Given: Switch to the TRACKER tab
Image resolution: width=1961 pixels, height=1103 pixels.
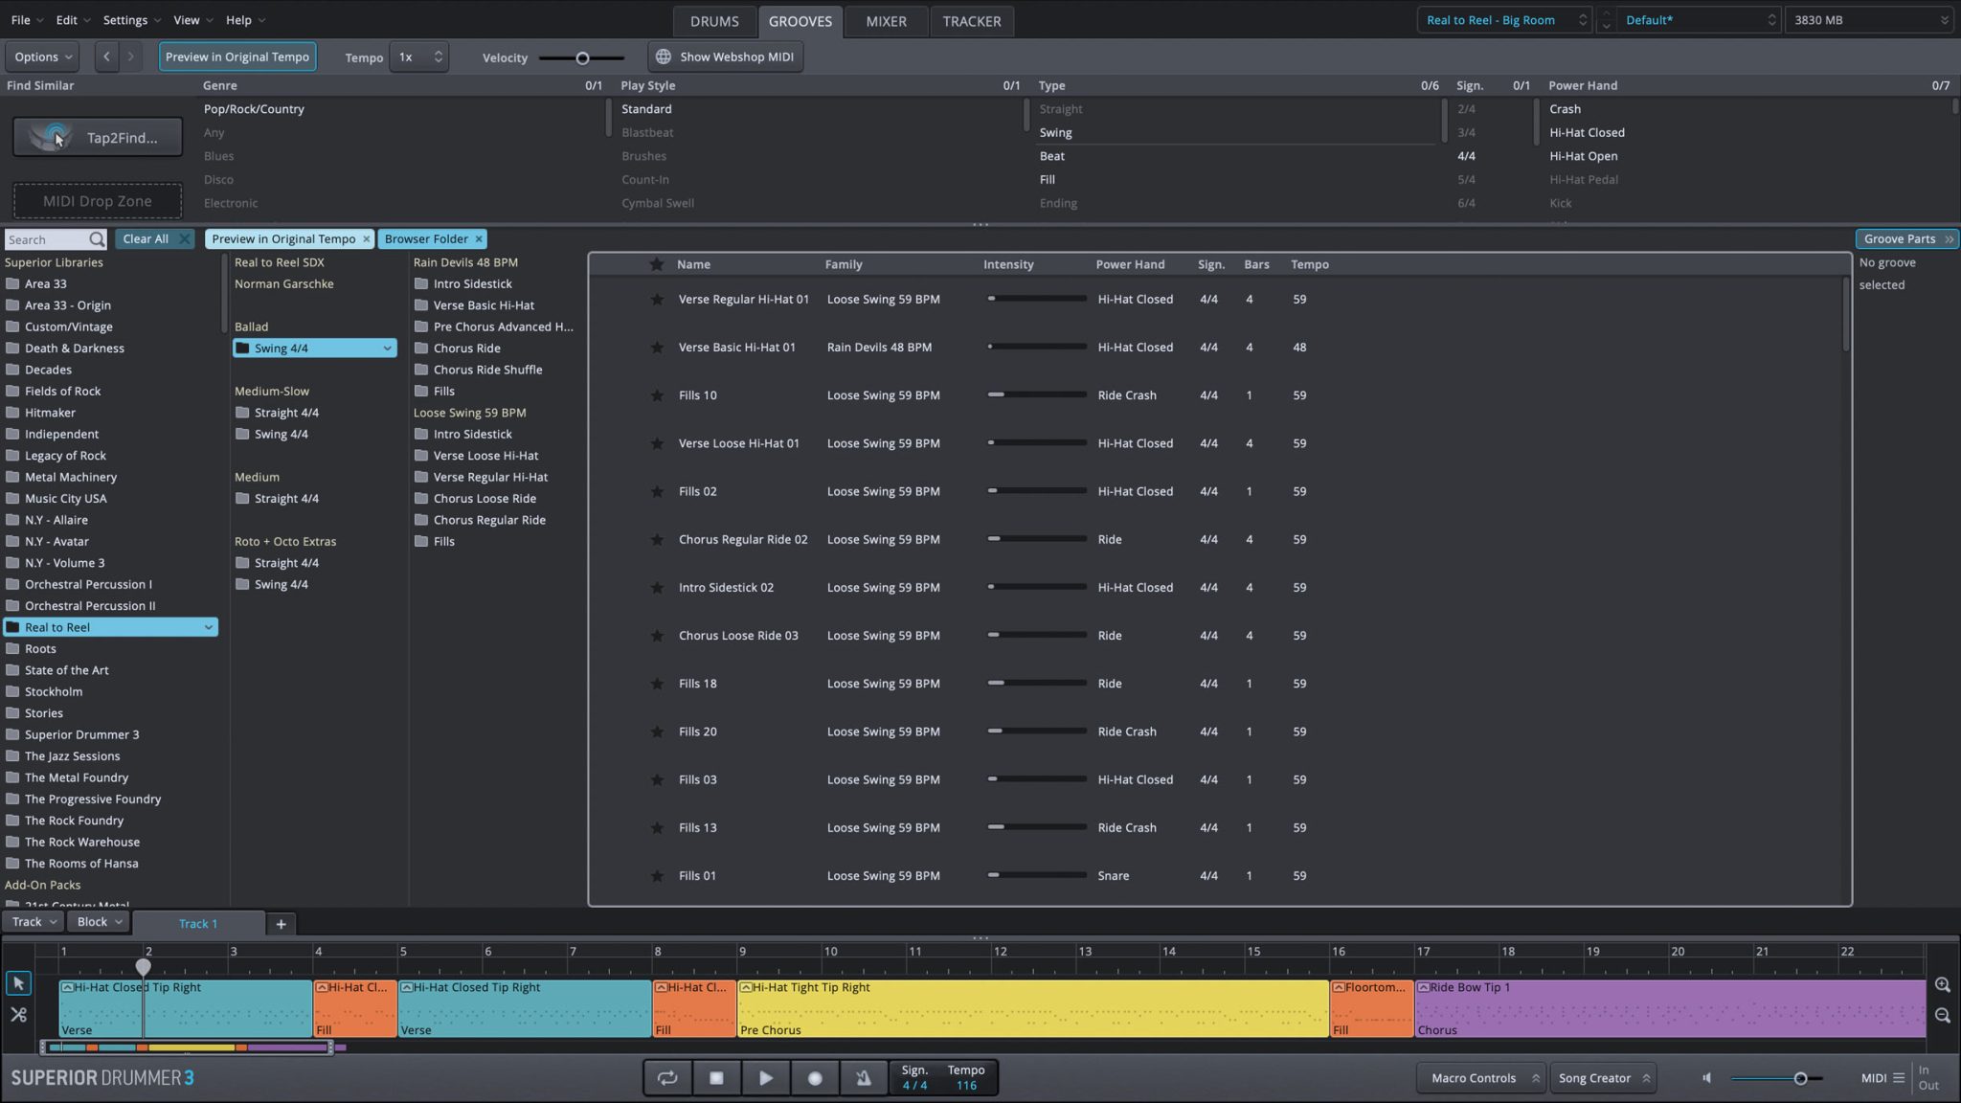Looking at the screenshot, I should (x=971, y=21).
